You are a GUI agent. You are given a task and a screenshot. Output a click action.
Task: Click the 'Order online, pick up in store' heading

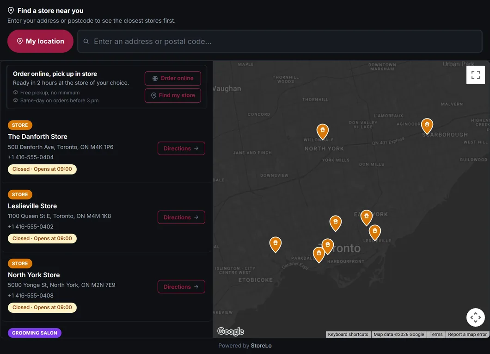(x=55, y=74)
